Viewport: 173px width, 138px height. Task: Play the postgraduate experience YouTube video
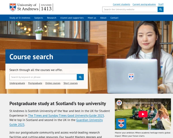[x=143, y=114]
